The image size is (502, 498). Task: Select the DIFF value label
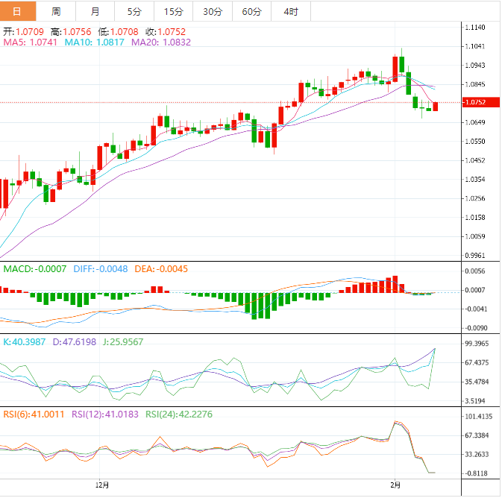pyautogui.click(x=100, y=268)
